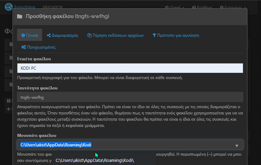
Task: Click the folder icon in dialog title
Action: click(19, 16)
